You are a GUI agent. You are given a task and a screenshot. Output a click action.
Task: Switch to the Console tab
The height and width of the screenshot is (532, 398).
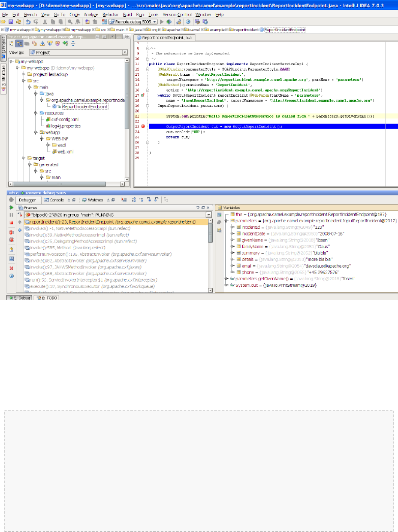(53, 200)
